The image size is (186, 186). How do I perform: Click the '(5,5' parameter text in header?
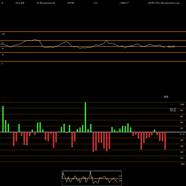tap(96, 3)
